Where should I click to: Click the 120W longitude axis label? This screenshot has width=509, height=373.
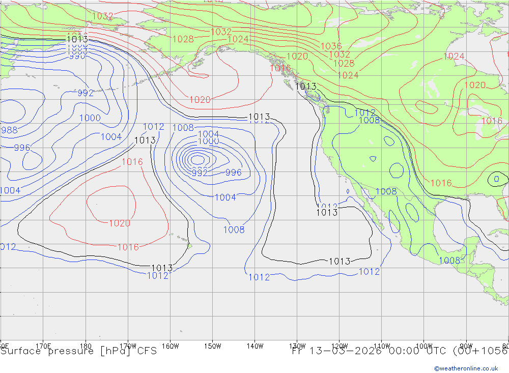pyautogui.click(x=340, y=346)
